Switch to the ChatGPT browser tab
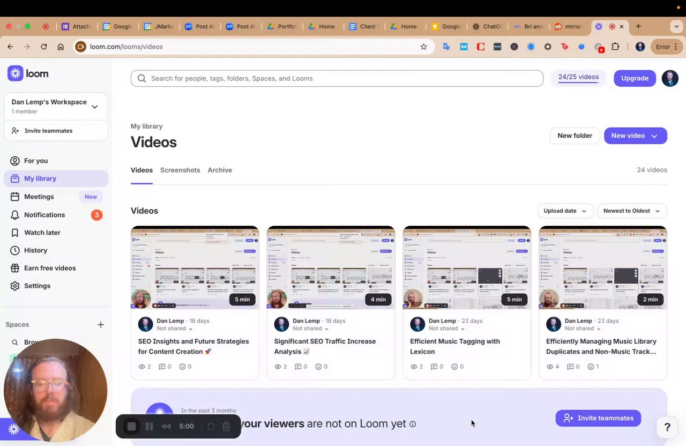Screen dimensions: 686x446 [x=487, y=26]
